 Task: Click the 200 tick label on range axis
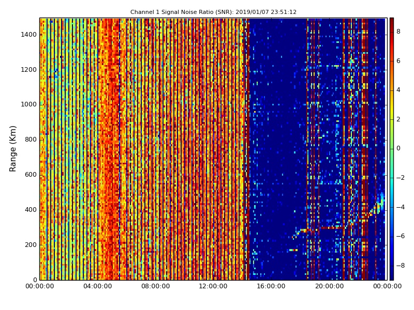point(31,244)
